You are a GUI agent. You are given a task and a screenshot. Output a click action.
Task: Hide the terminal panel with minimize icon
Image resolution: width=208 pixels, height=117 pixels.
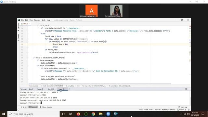pyautogui.click(x=189, y=89)
